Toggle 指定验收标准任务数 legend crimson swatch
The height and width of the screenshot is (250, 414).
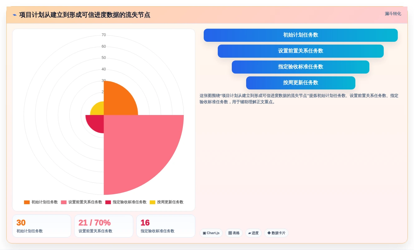click(x=108, y=202)
